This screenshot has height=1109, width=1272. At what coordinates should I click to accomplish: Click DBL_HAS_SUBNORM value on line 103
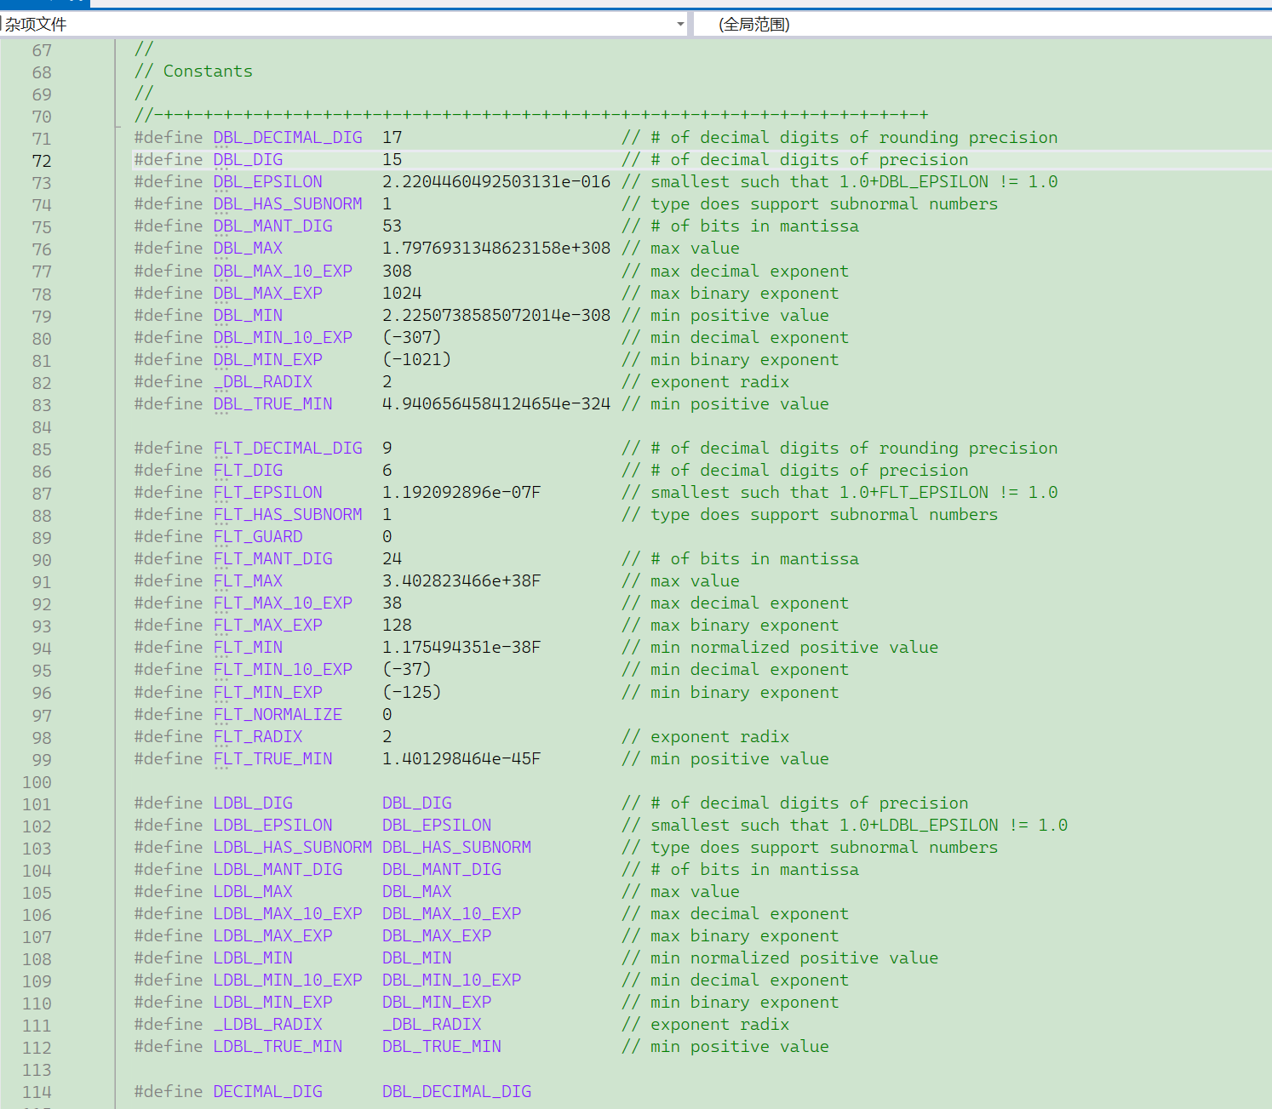click(x=457, y=847)
